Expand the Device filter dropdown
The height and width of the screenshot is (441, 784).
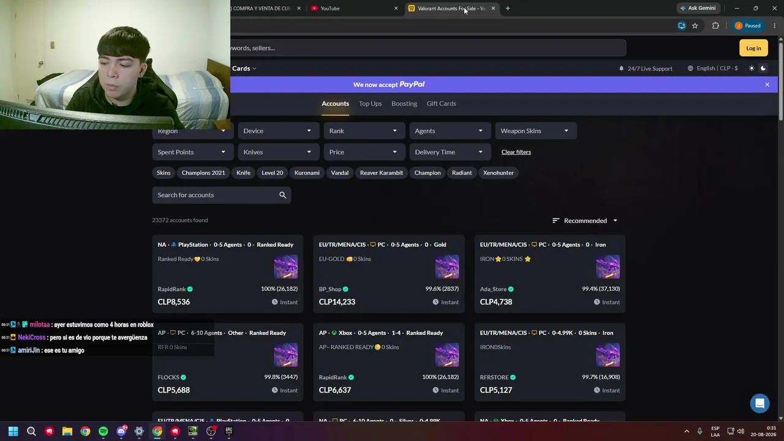278,130
